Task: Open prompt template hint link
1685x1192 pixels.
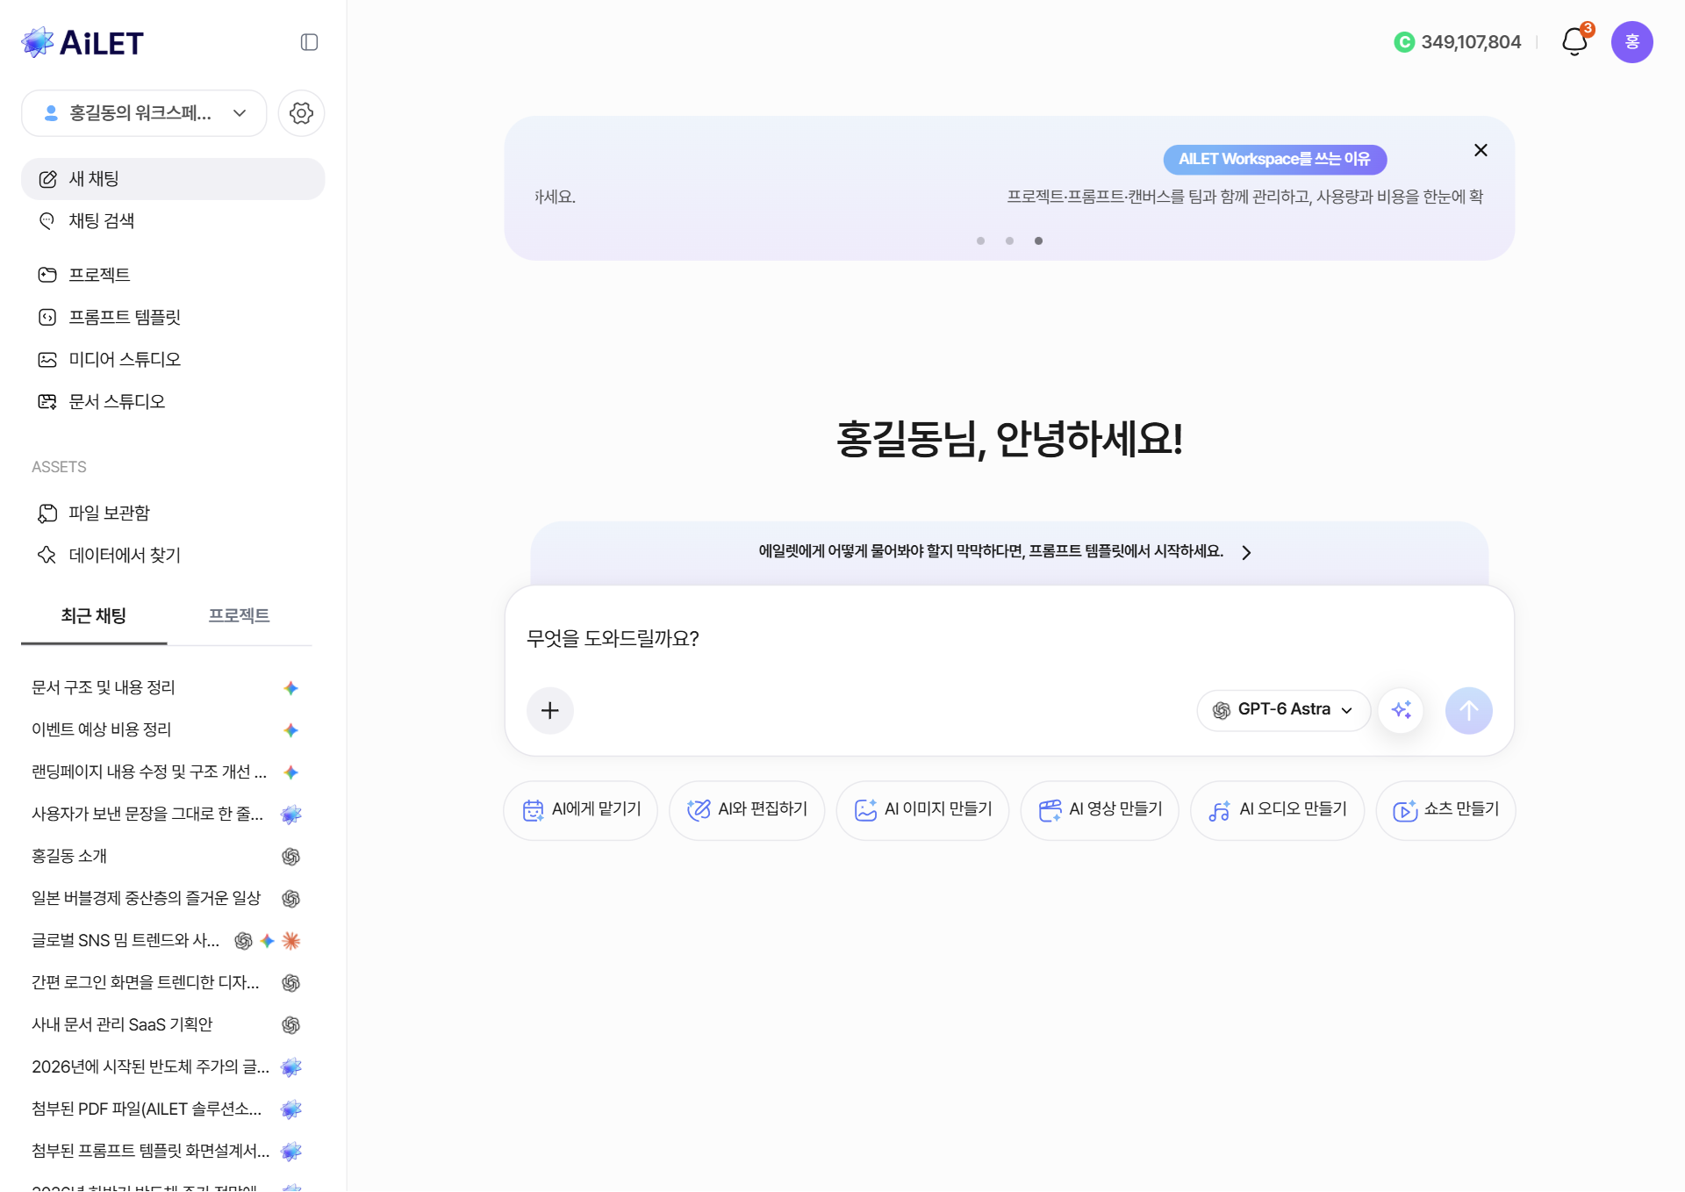Action: (x=991, y=551)
